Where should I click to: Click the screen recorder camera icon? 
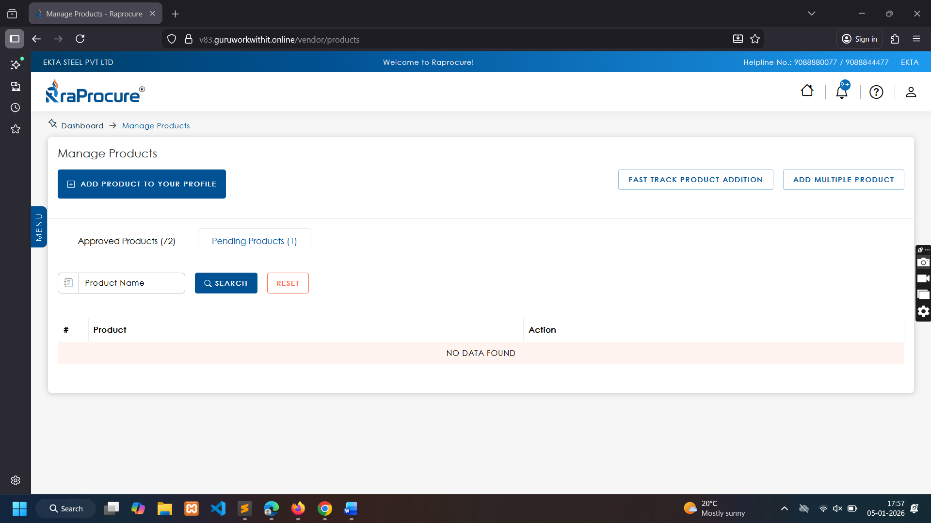pyautogui.click(x=923, y=262)
